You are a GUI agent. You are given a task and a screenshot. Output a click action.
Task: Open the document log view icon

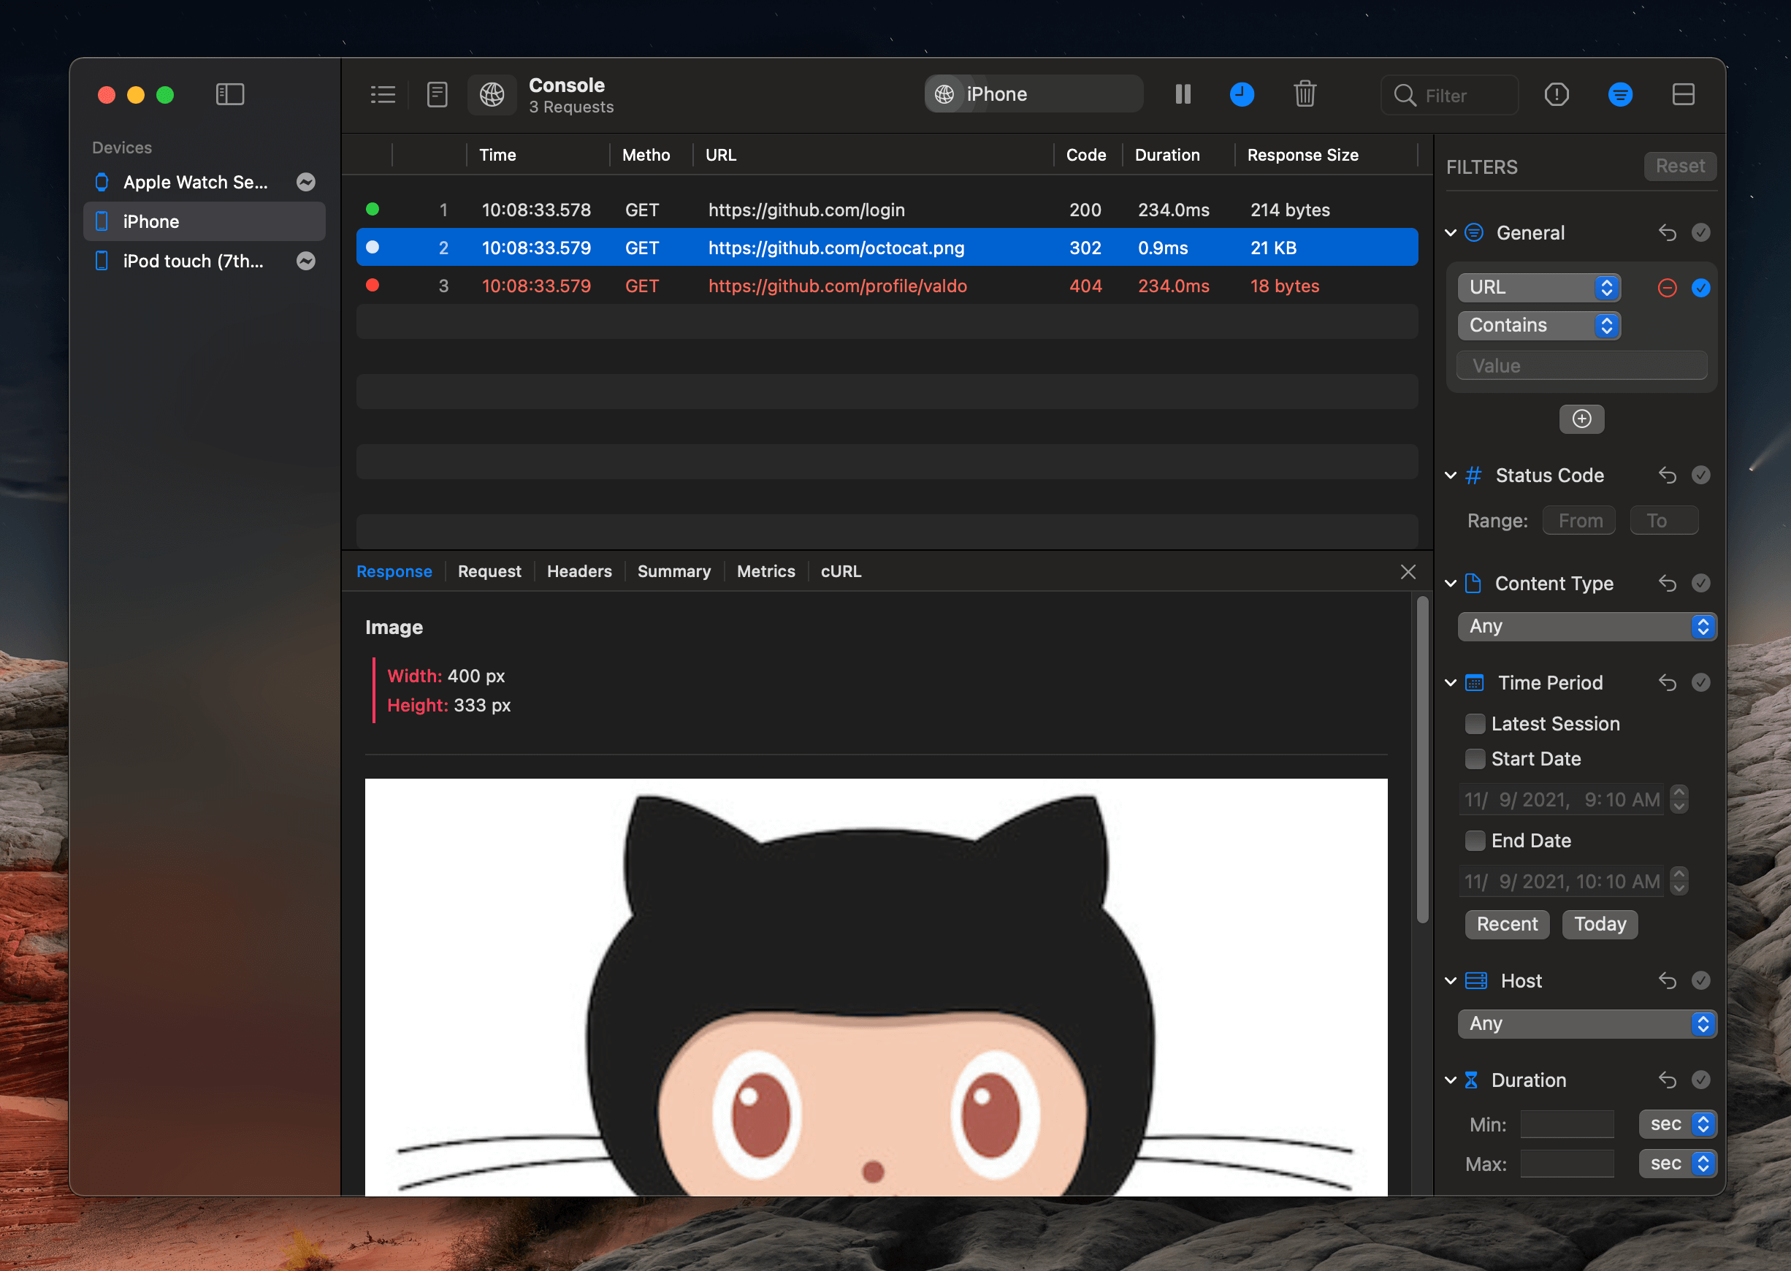click(x=438, y=95)
